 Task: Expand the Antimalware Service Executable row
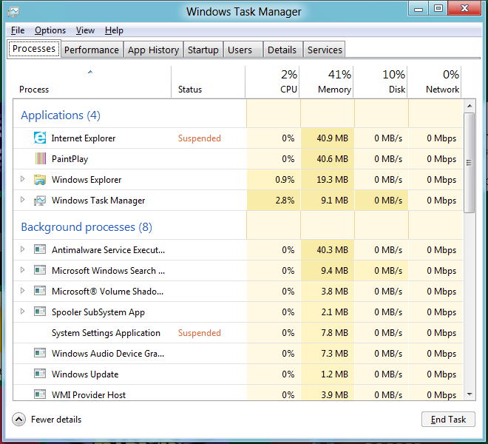pyautogui.click(x=22, y=249)
